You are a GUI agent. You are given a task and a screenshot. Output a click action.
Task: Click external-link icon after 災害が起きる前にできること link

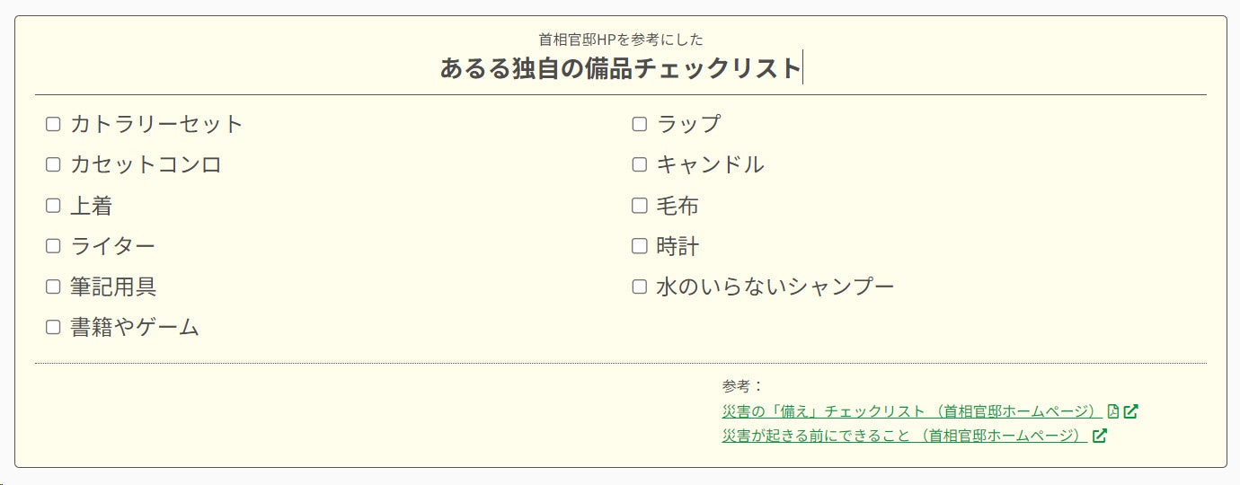click(1100, 436)
